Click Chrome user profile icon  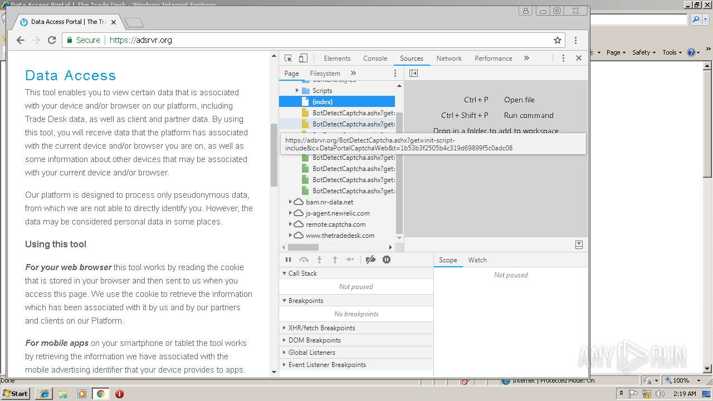pos(525,11)
